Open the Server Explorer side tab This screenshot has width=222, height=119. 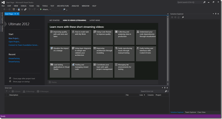(x=2, y=18)
